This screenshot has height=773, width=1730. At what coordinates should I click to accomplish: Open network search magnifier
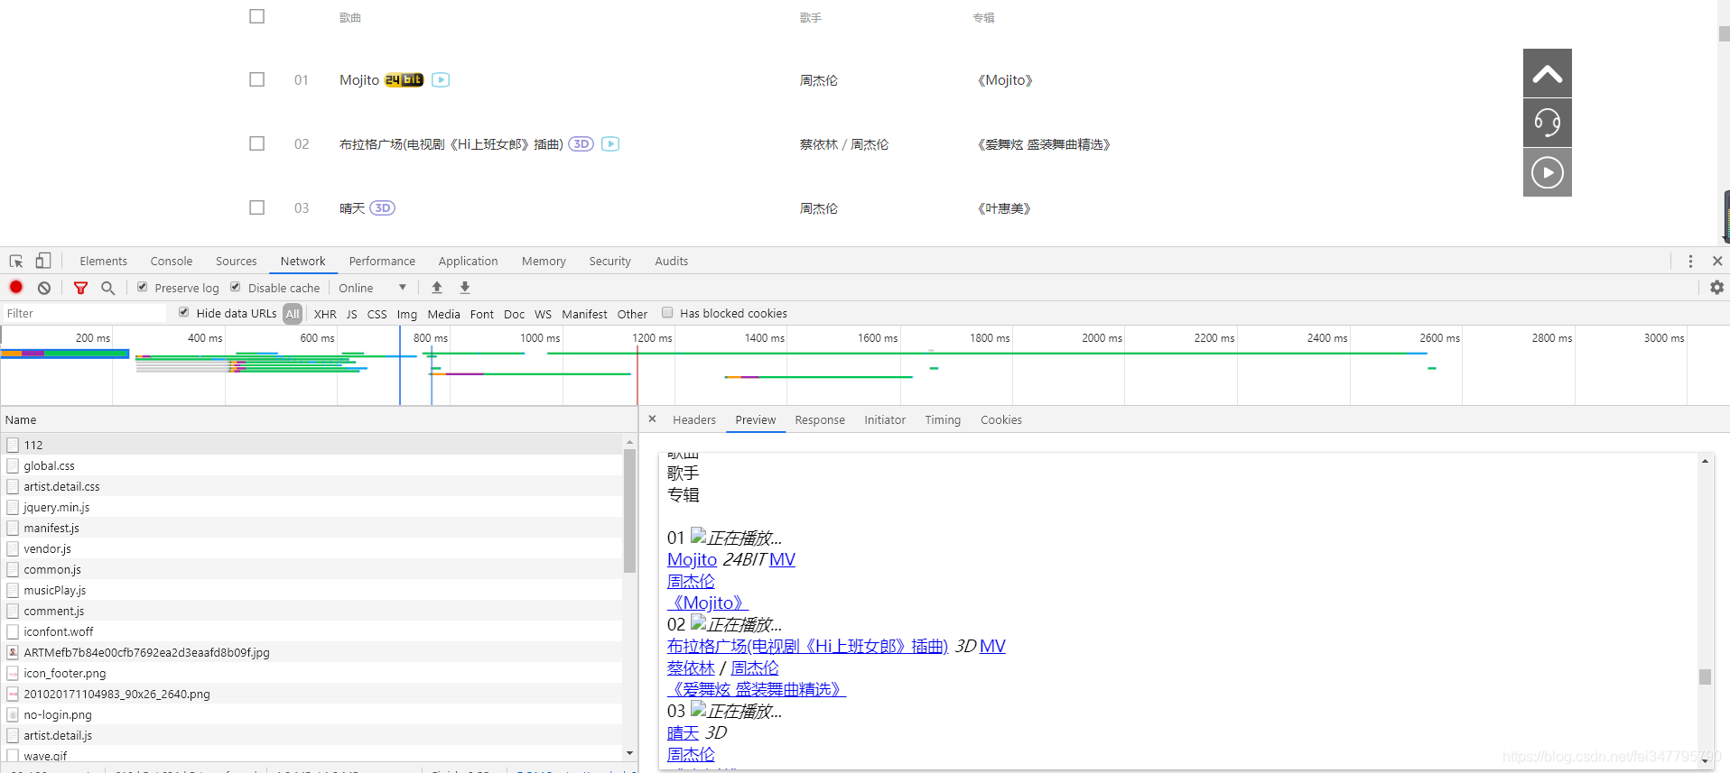[108, 288]
